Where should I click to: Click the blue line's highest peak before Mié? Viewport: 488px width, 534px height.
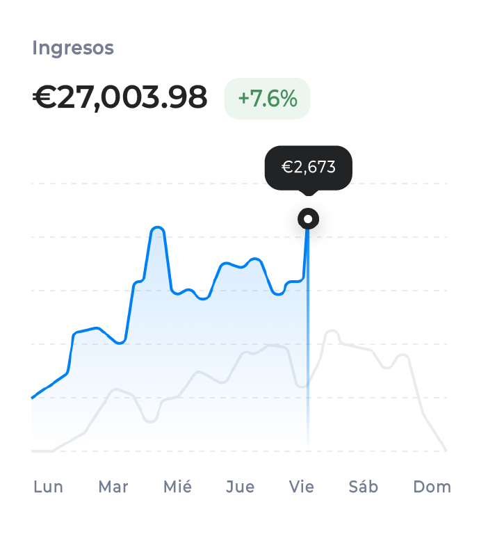[x=157, y=227]
